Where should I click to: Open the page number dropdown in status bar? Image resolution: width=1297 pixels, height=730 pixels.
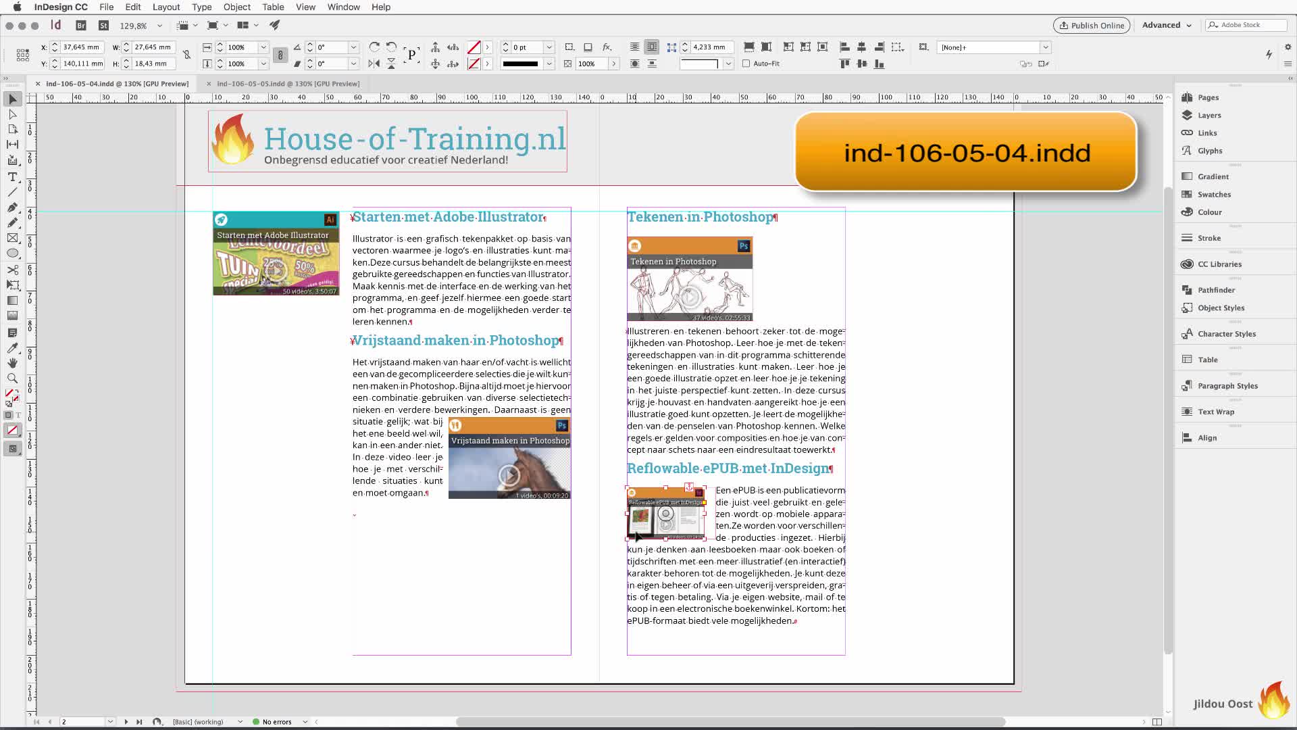coord(110,722)
